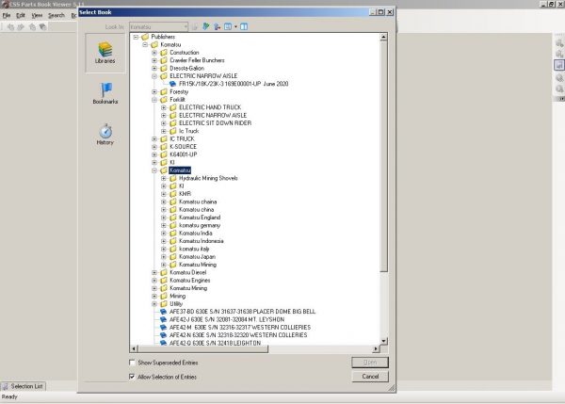Click the vertical scrollbar thumb of tree

[x=384, y=156]
